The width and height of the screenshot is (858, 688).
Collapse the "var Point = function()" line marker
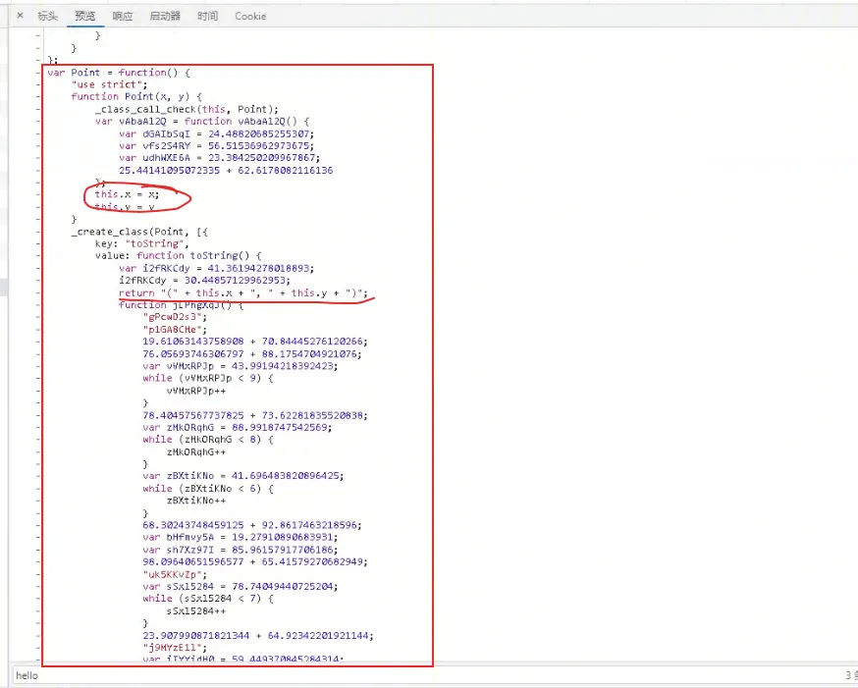(38, 73)
